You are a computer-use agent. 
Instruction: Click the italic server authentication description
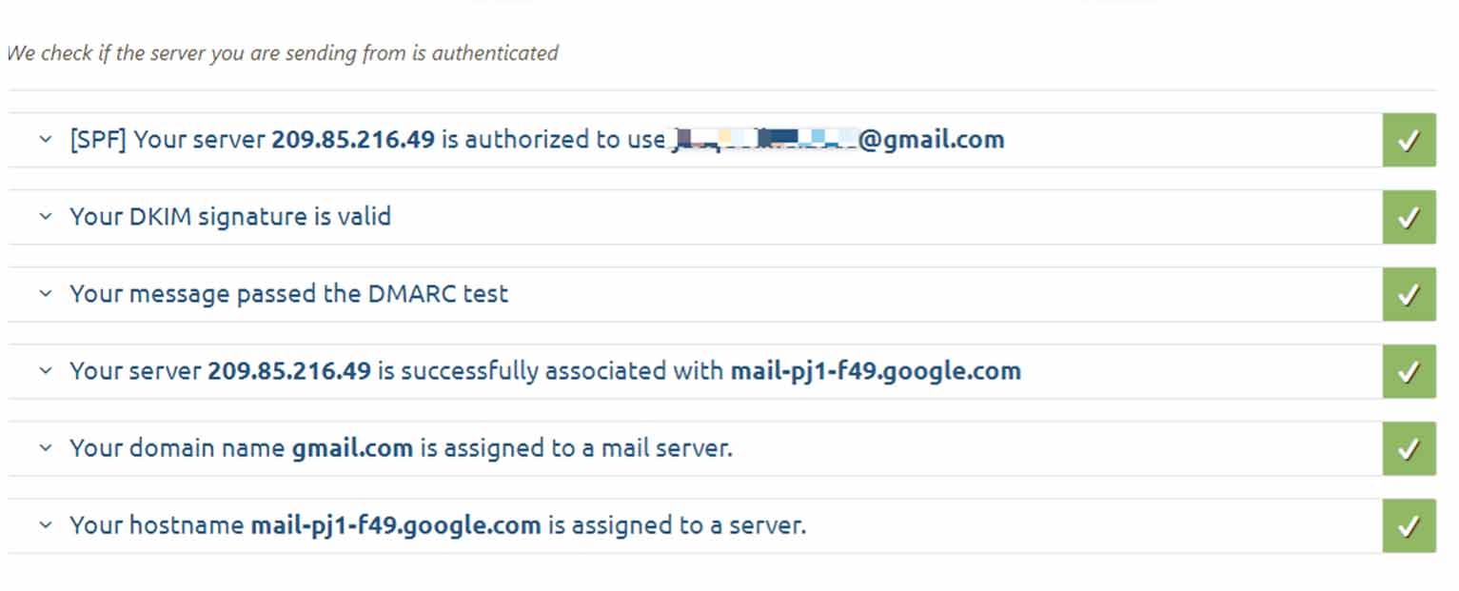pyautogui.click(x=283, y=53)
